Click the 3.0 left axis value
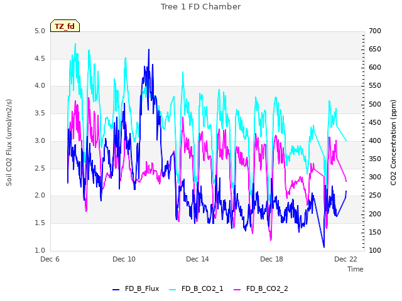Viewport: 402px width, 301px height. pos(40,140)
